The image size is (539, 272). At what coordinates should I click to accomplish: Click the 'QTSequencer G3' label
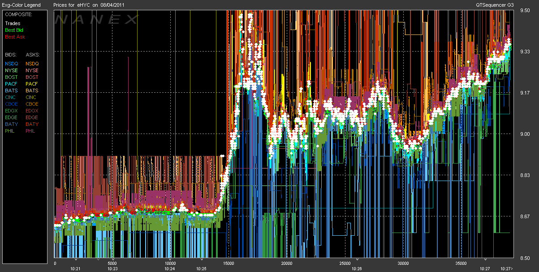(x=495, y=5)
